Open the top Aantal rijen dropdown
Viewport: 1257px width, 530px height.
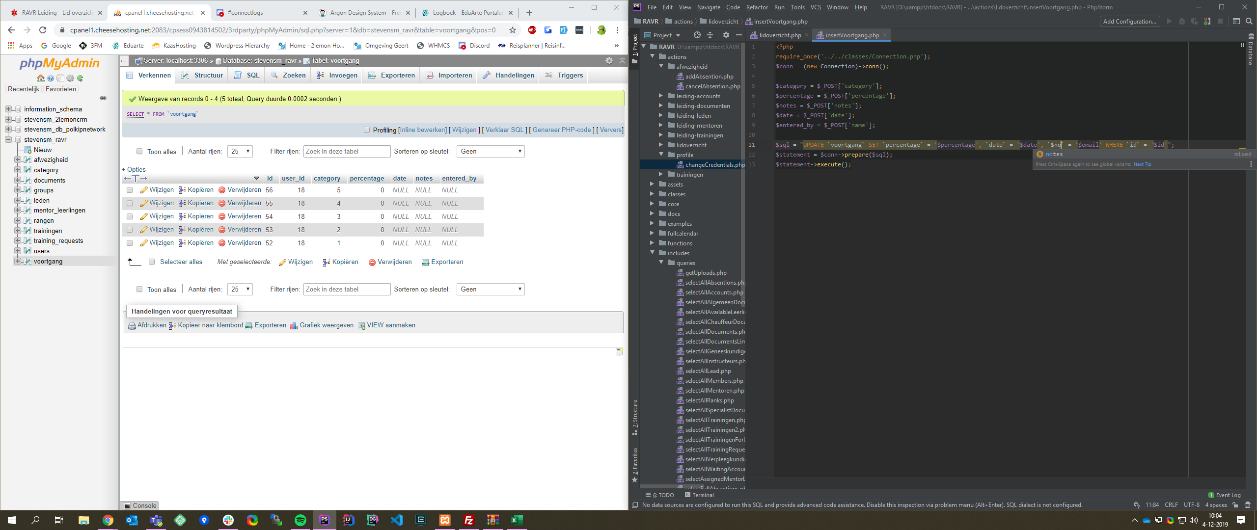(240, 151)
